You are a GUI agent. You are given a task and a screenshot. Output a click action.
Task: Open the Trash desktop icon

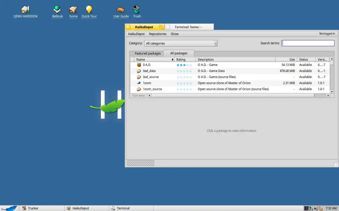(137, 10)
